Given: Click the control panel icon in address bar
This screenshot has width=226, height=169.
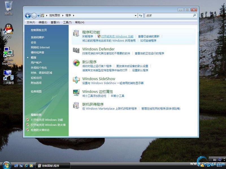Looking at the screenshot, I should tap(43, 15).
